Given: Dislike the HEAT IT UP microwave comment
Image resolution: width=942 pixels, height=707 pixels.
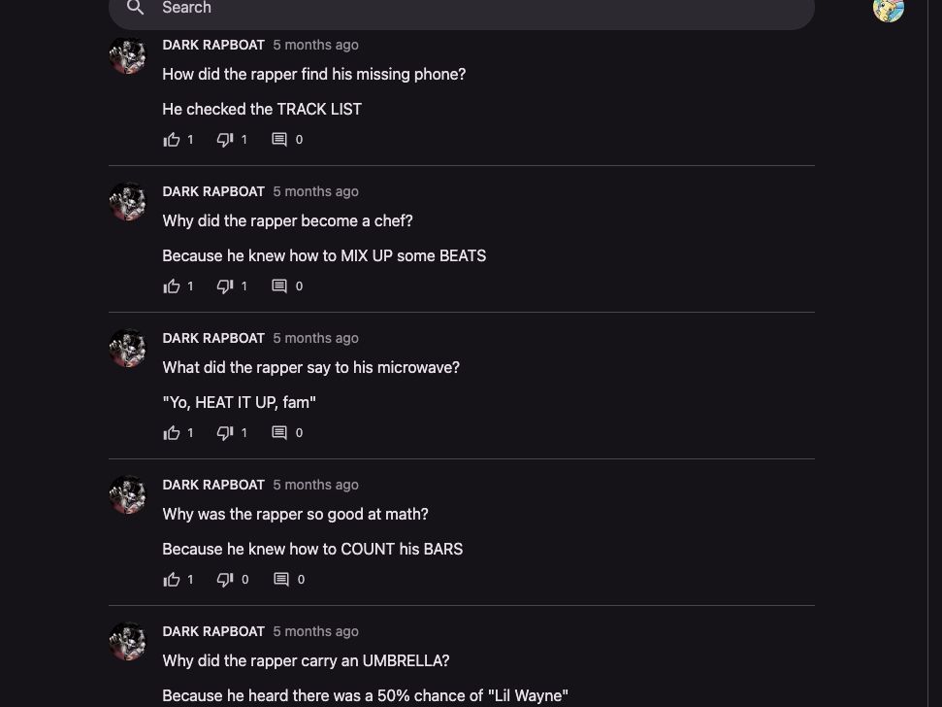Looking at the screenshot, I should point(225,433).
